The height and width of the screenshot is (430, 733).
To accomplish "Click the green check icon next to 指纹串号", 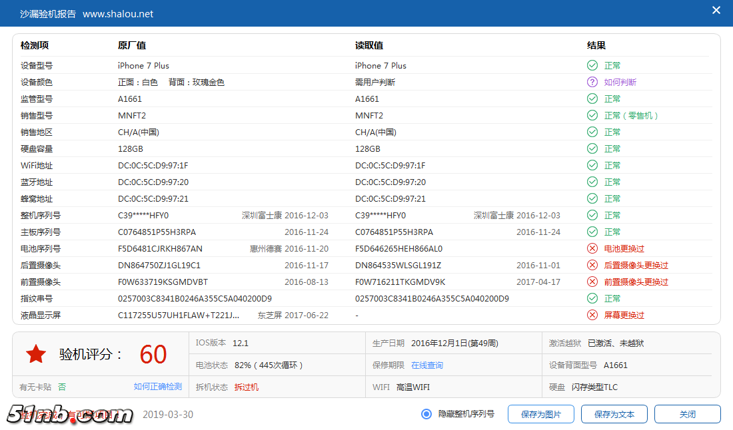I will click(592, 298).
